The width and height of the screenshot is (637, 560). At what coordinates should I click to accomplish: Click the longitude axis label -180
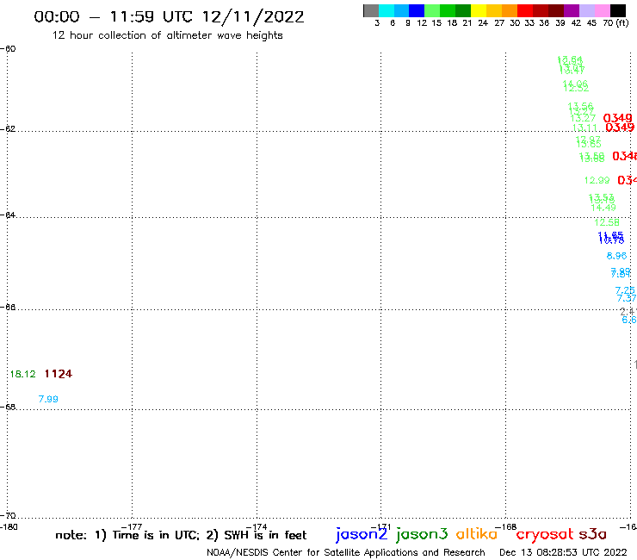pyautogui.click(x=9, y=526)
